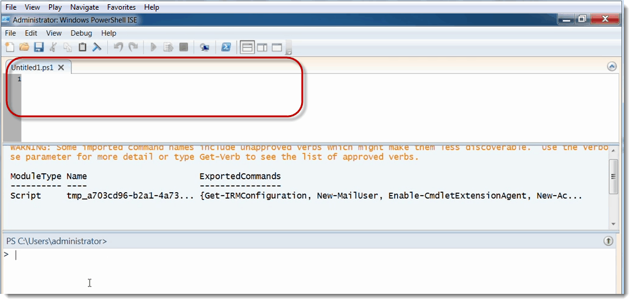633x303 pixels.
Task: Launch PowerShell.exe blue console icon
Action: click(226, 47)
